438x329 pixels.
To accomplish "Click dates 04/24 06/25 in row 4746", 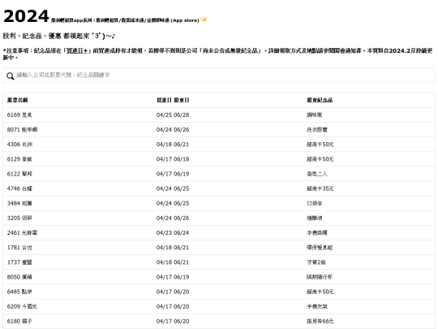I will 173,188.
